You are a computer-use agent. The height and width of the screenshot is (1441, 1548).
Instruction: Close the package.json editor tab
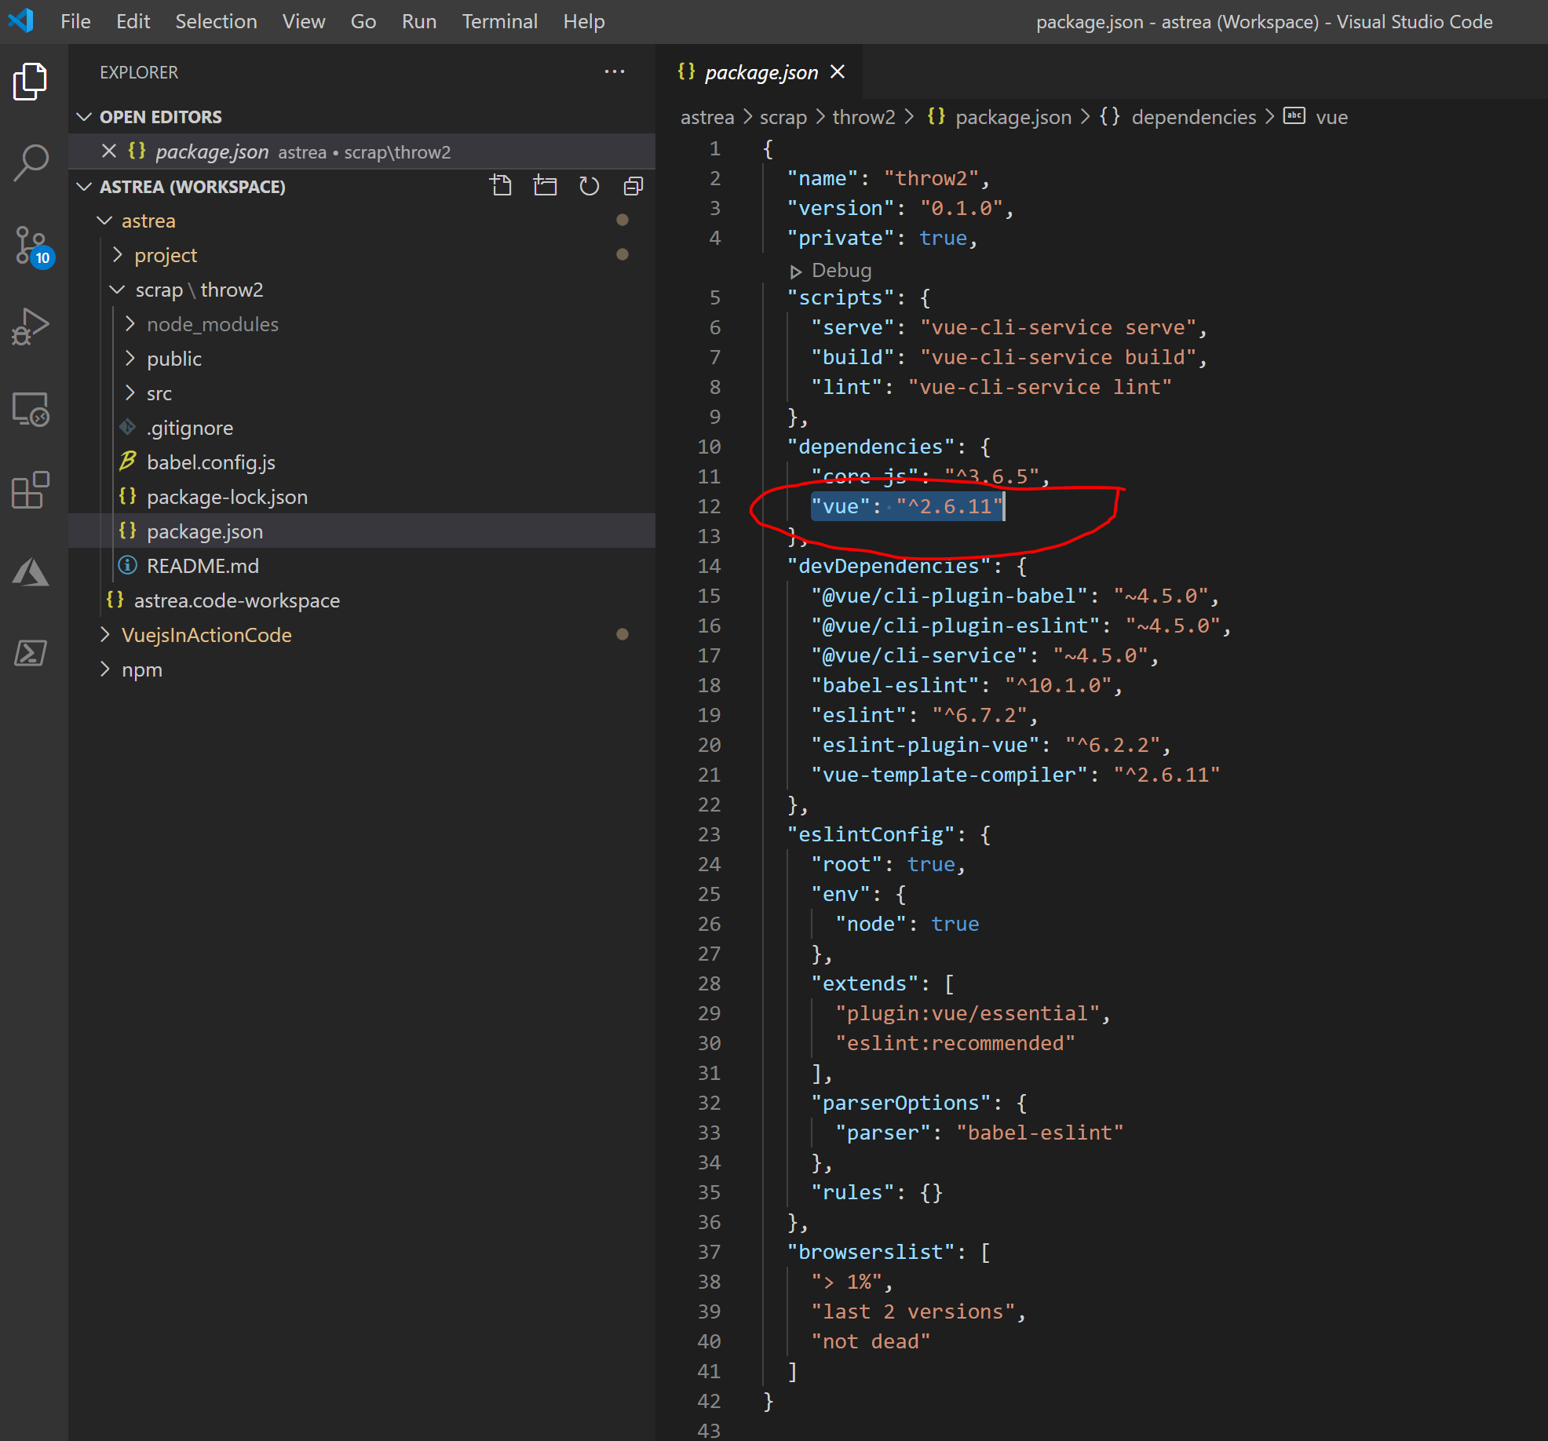pos(838,72)
